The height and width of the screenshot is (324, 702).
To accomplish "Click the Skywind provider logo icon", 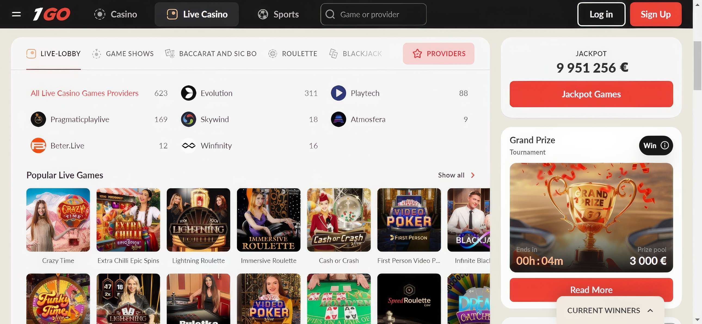I will click(188, 119).
